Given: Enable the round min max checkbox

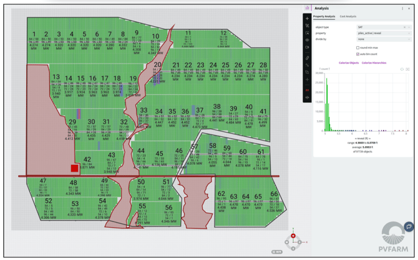Looking at the screenshot, I should tap(357, 48).
